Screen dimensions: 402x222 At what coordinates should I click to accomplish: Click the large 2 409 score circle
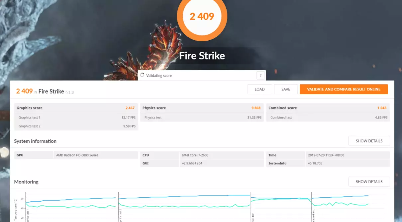coord(202,16)
